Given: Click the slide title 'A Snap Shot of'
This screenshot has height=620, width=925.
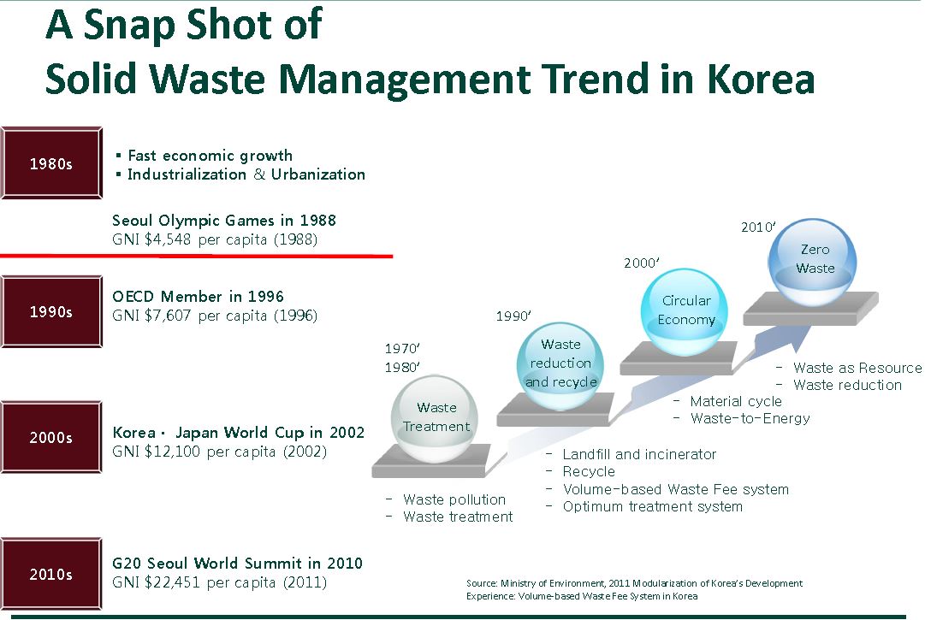Looking at the screenshot, I should coord(184,25).
